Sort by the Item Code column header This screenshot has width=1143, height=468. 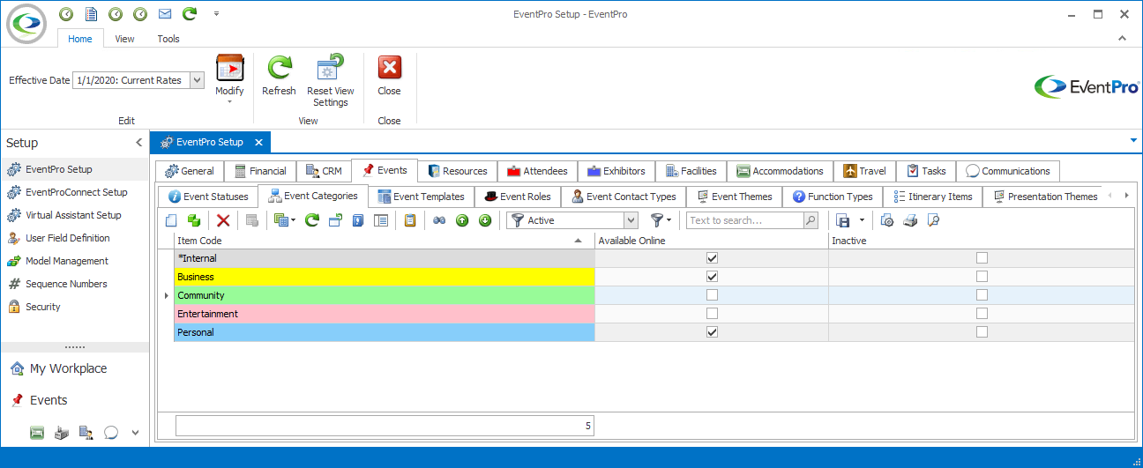coord(385,241)
